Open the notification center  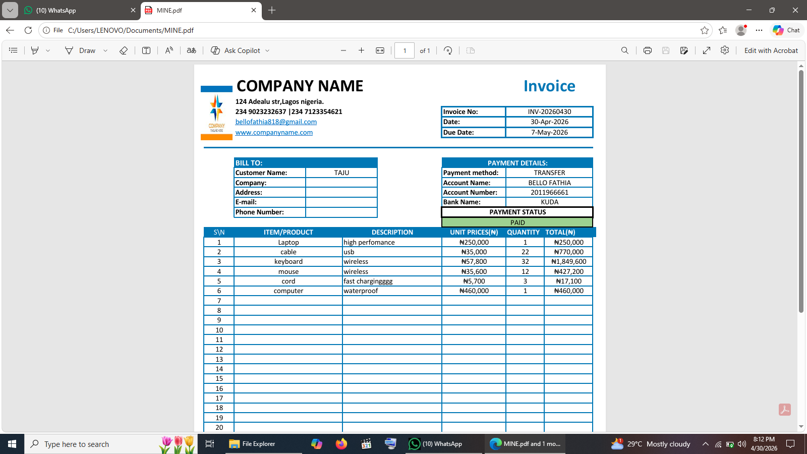click(790, 444)
